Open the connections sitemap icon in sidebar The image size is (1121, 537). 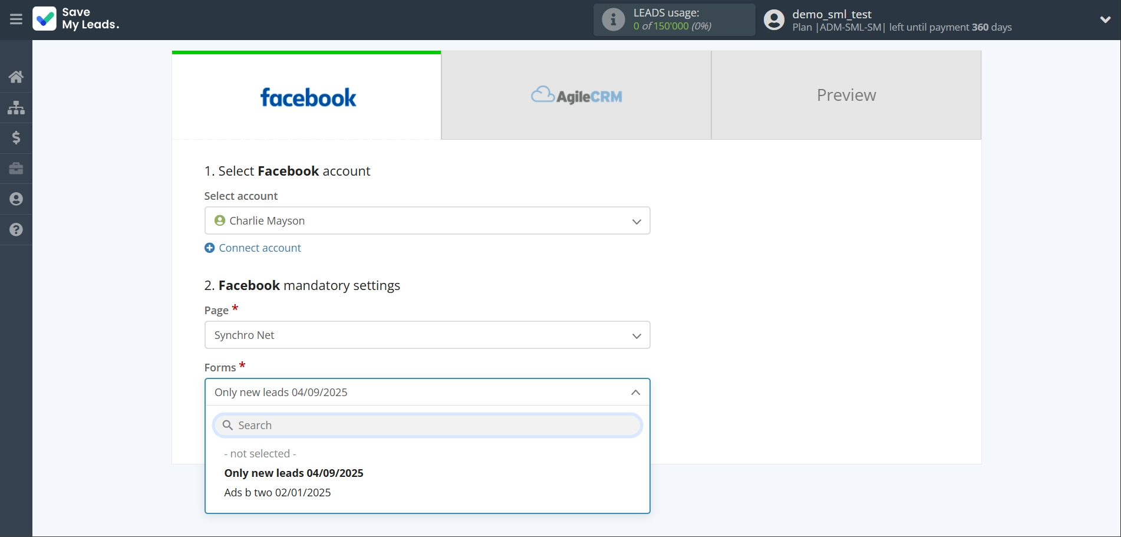click(x=16, y=107)
